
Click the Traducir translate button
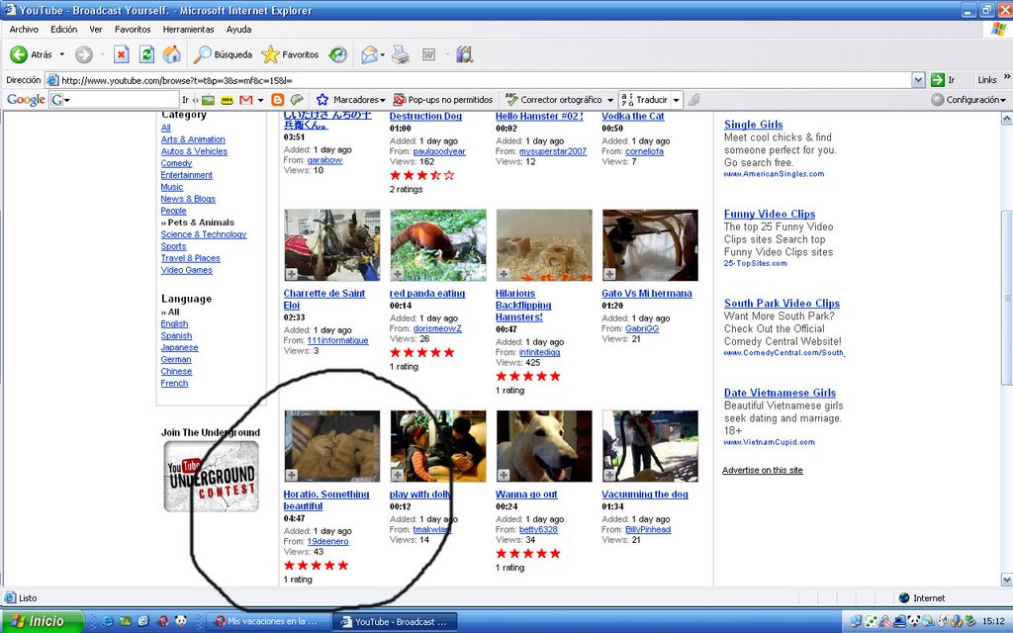[645, 100]
